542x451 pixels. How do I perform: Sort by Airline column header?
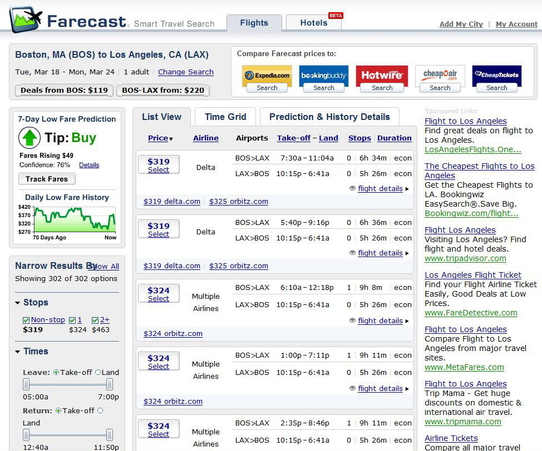click(206, 138)
